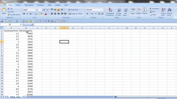
Task: Decrease font size with Shrink Font
Action: [47, 10]
